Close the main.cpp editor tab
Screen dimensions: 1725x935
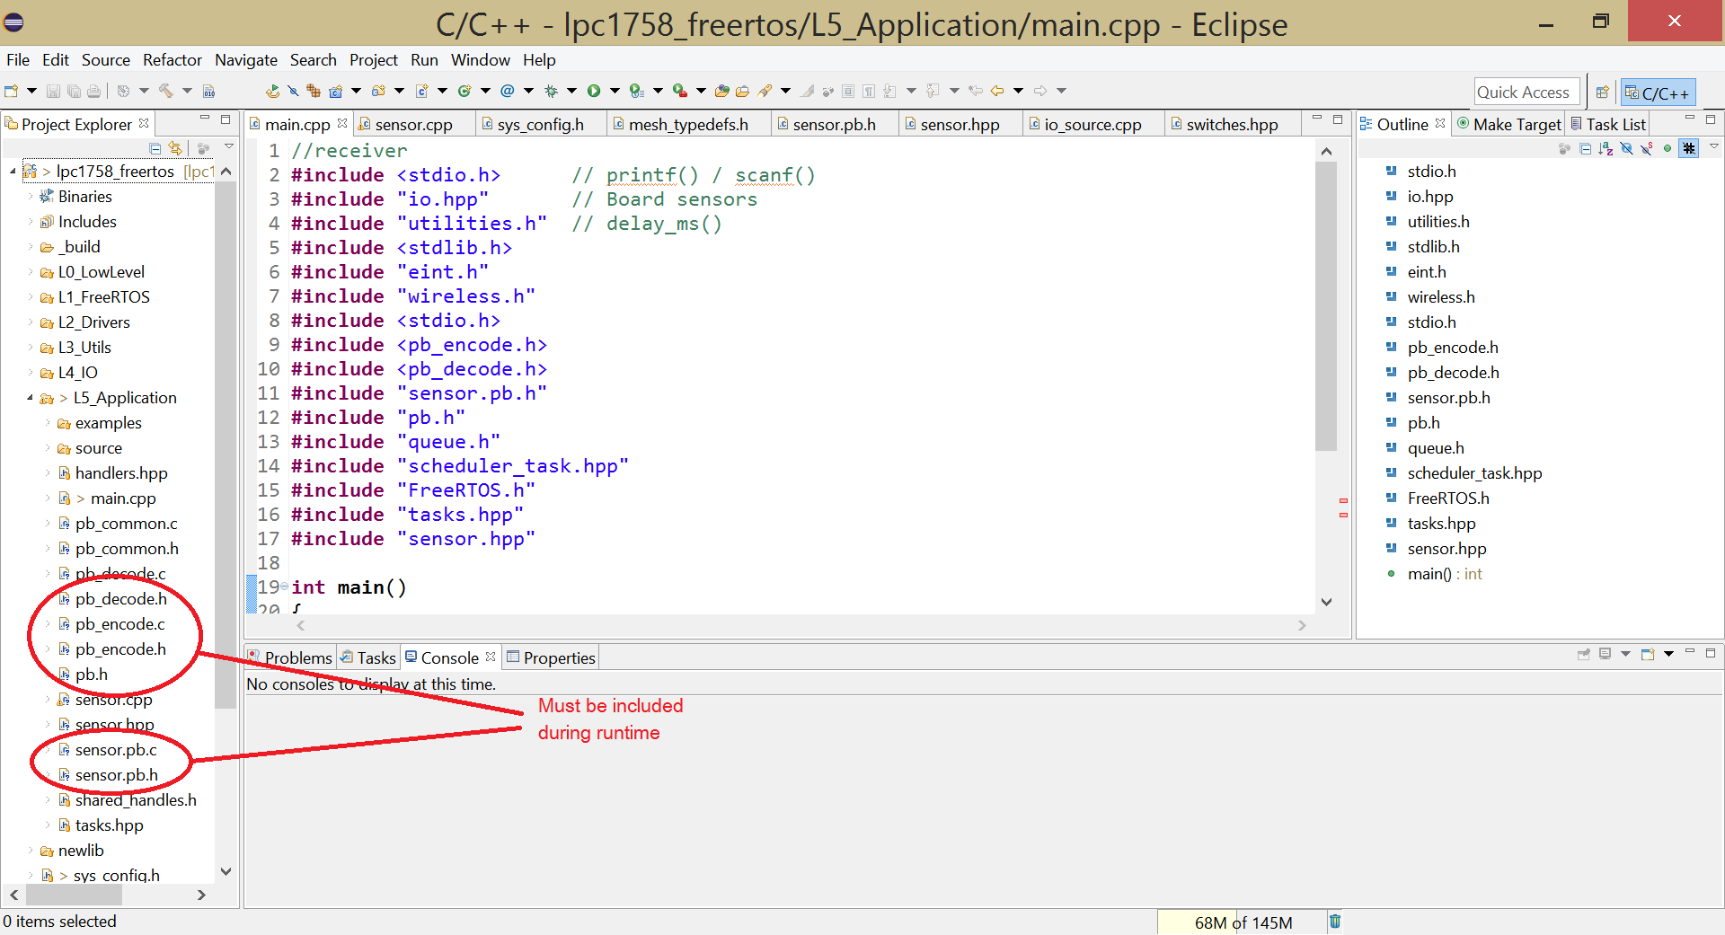[342, 123]
